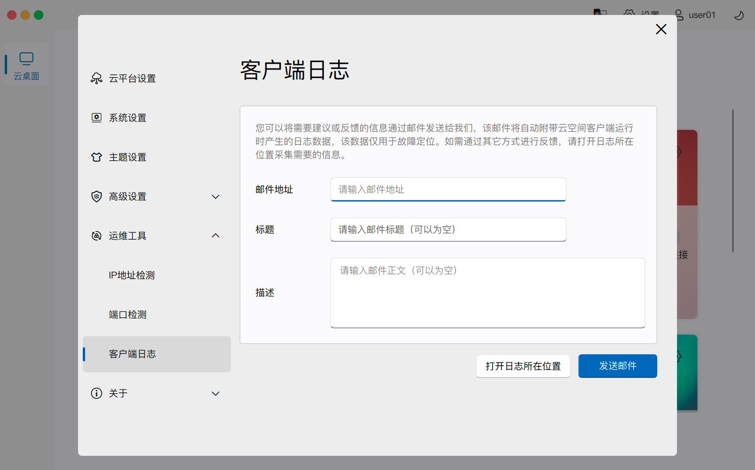Open the 端口检测 menu item
The width and height of the screenshot is (755, 470).
128,315
